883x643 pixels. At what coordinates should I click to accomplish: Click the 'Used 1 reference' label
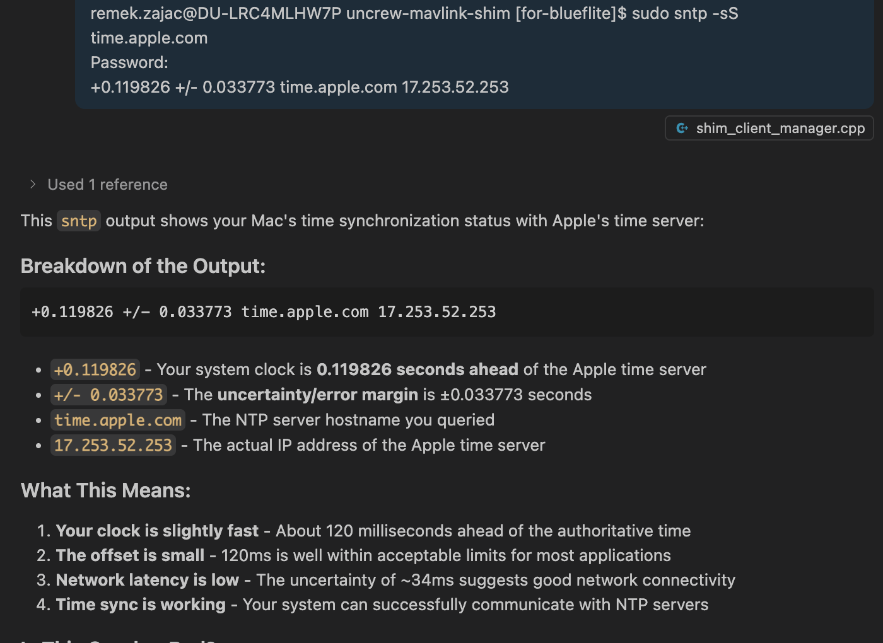click(108, 185)
